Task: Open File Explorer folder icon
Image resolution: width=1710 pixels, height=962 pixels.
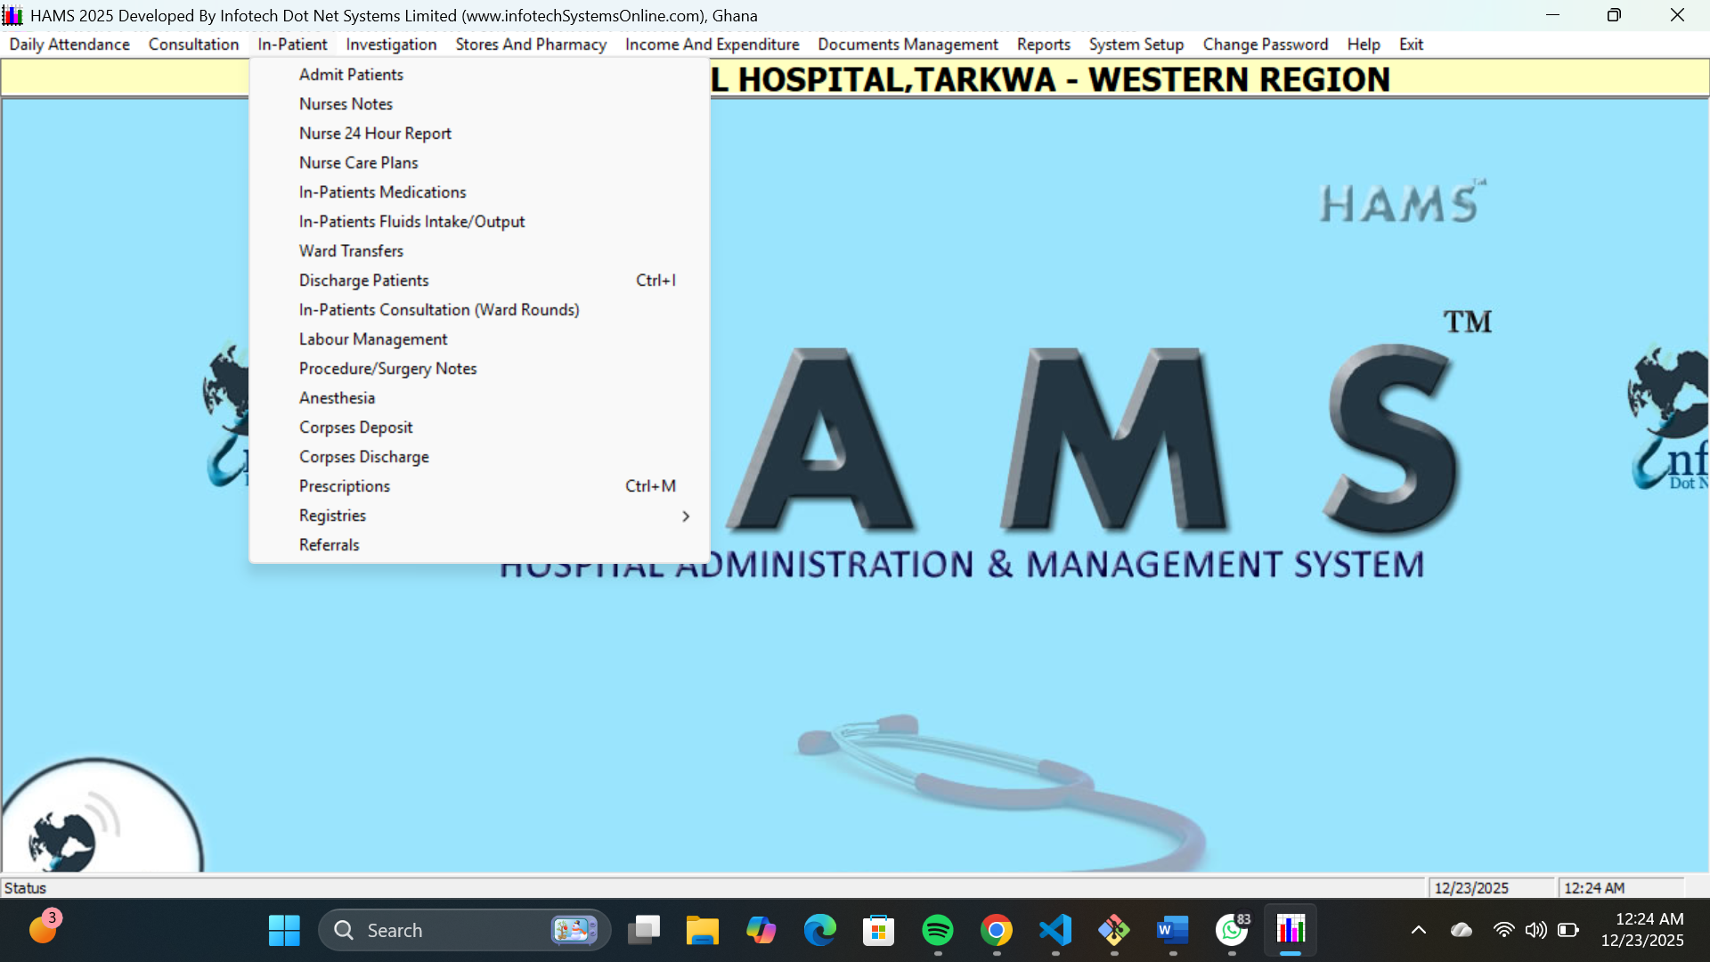Action: pyautogui.click(x=702, y=930)
